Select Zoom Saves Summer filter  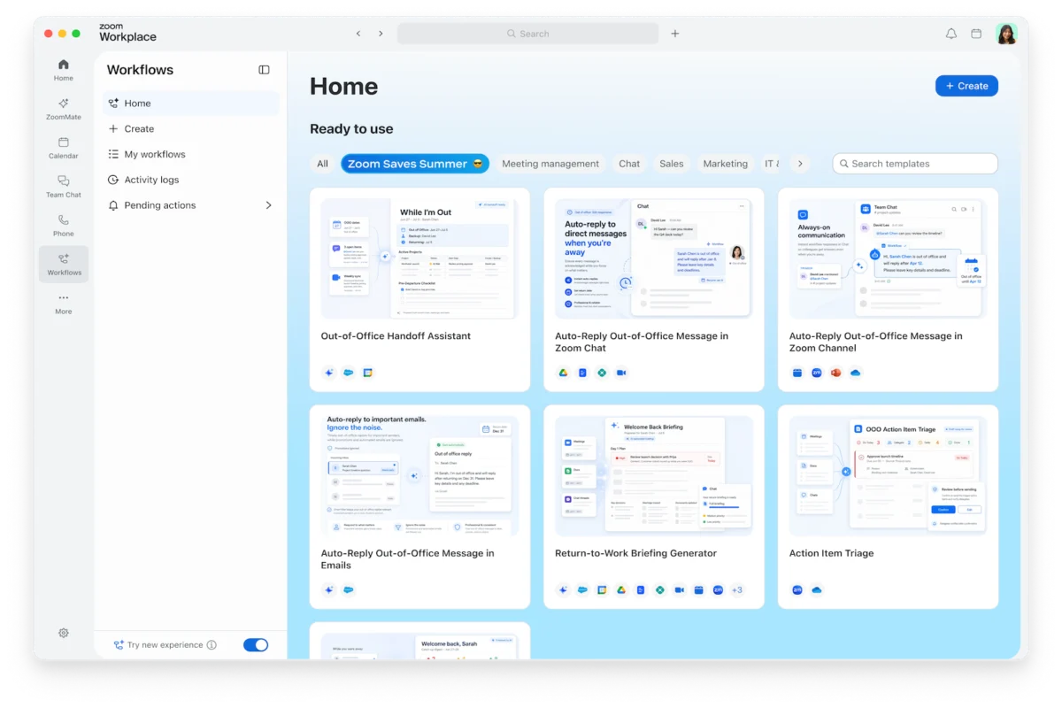(x=415, y=164)
